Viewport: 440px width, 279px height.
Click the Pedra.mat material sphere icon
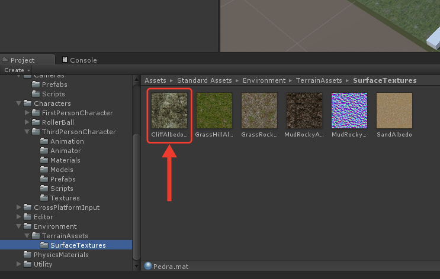click(148, 266)
